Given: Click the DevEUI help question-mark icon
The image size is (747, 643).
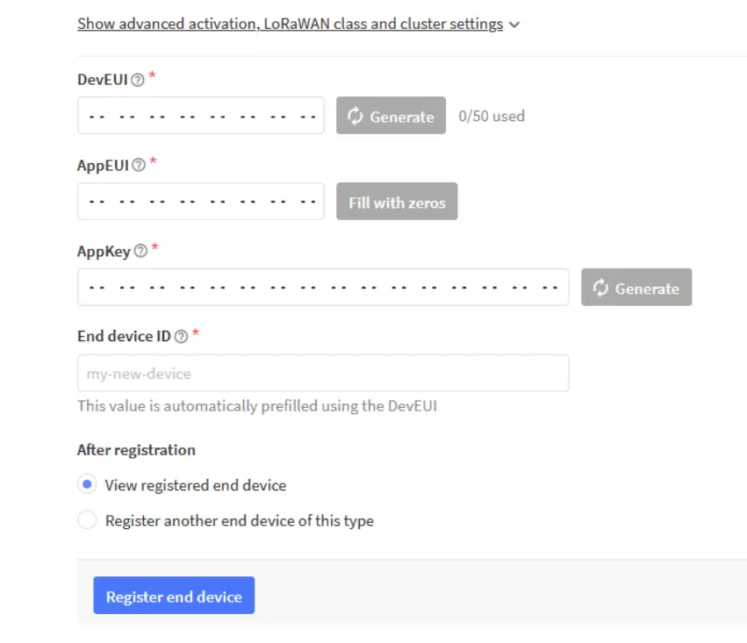Looking at the screenshot, I should pos(137,79).
